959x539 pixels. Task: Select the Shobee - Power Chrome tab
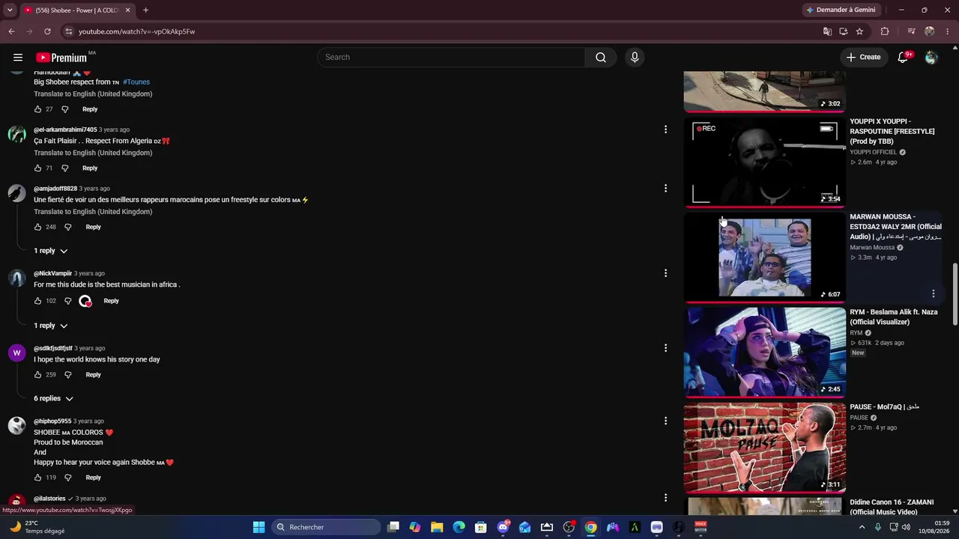[77, 10]
